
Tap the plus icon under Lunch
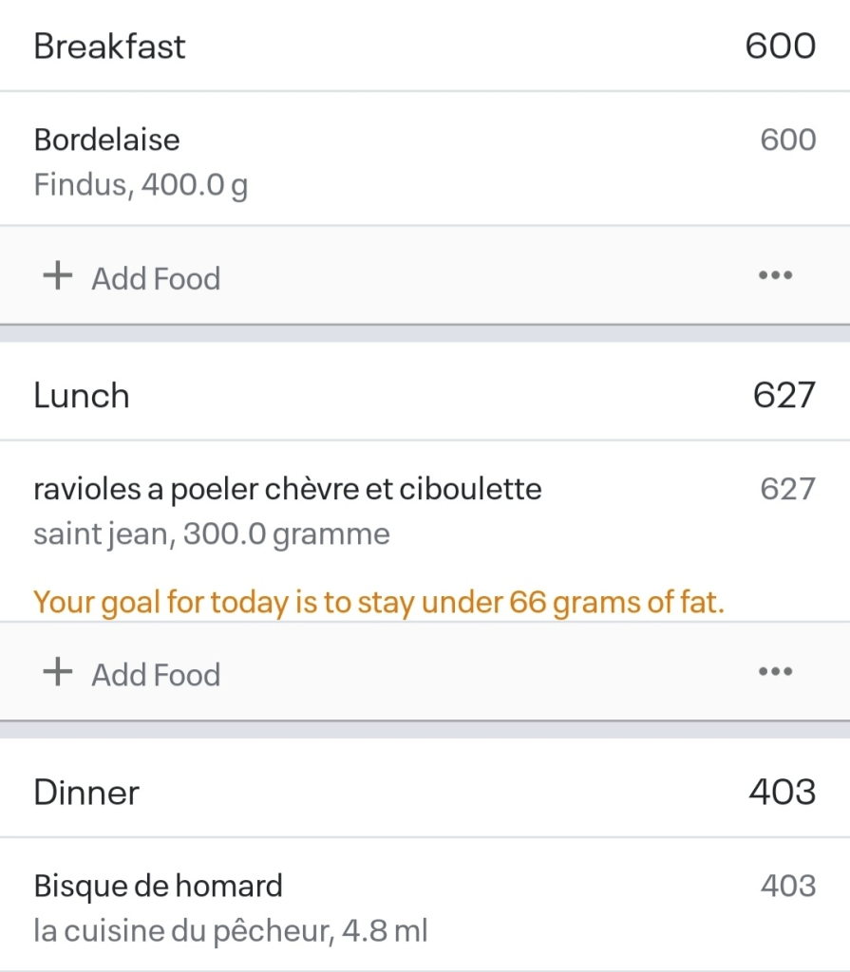pos(58,673)
